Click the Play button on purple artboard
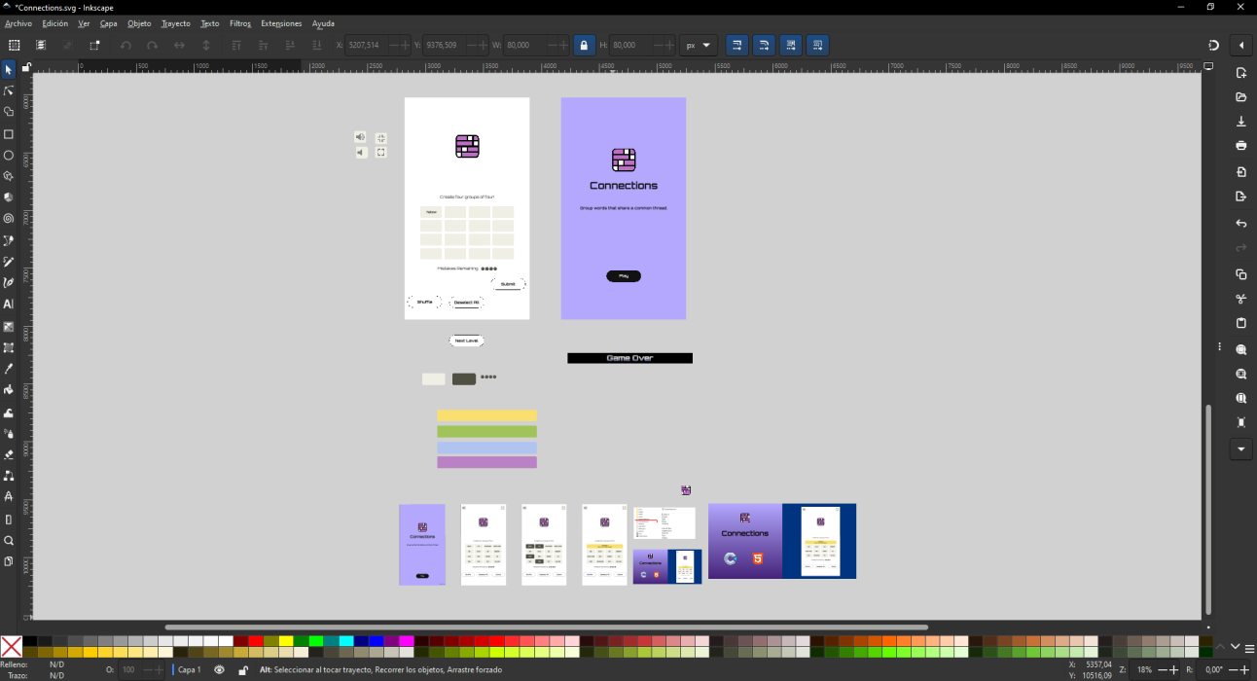The width and height of the screenshot is (1257, 681). (624, 276)
